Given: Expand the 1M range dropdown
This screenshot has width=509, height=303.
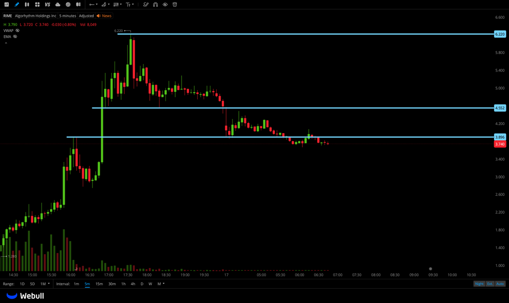Looking at the screenshot, I should pos(49,284).
